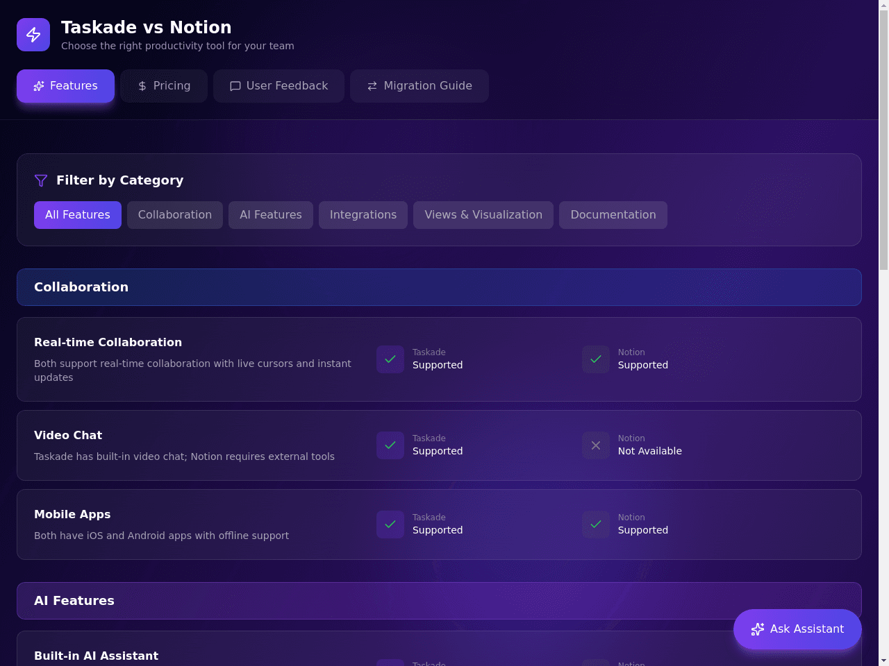
Task: Click Notion check icon for Real-time Collaboration
Action: 596,359
